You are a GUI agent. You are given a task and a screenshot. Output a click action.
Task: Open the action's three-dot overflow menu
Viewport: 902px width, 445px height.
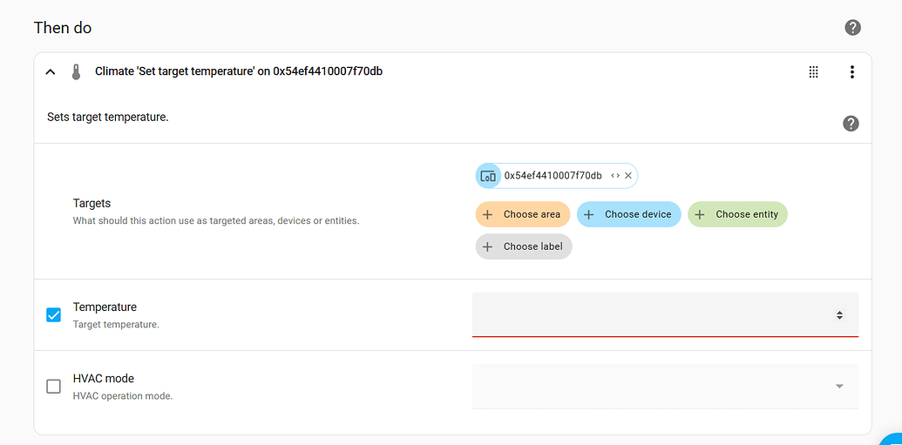852,72
